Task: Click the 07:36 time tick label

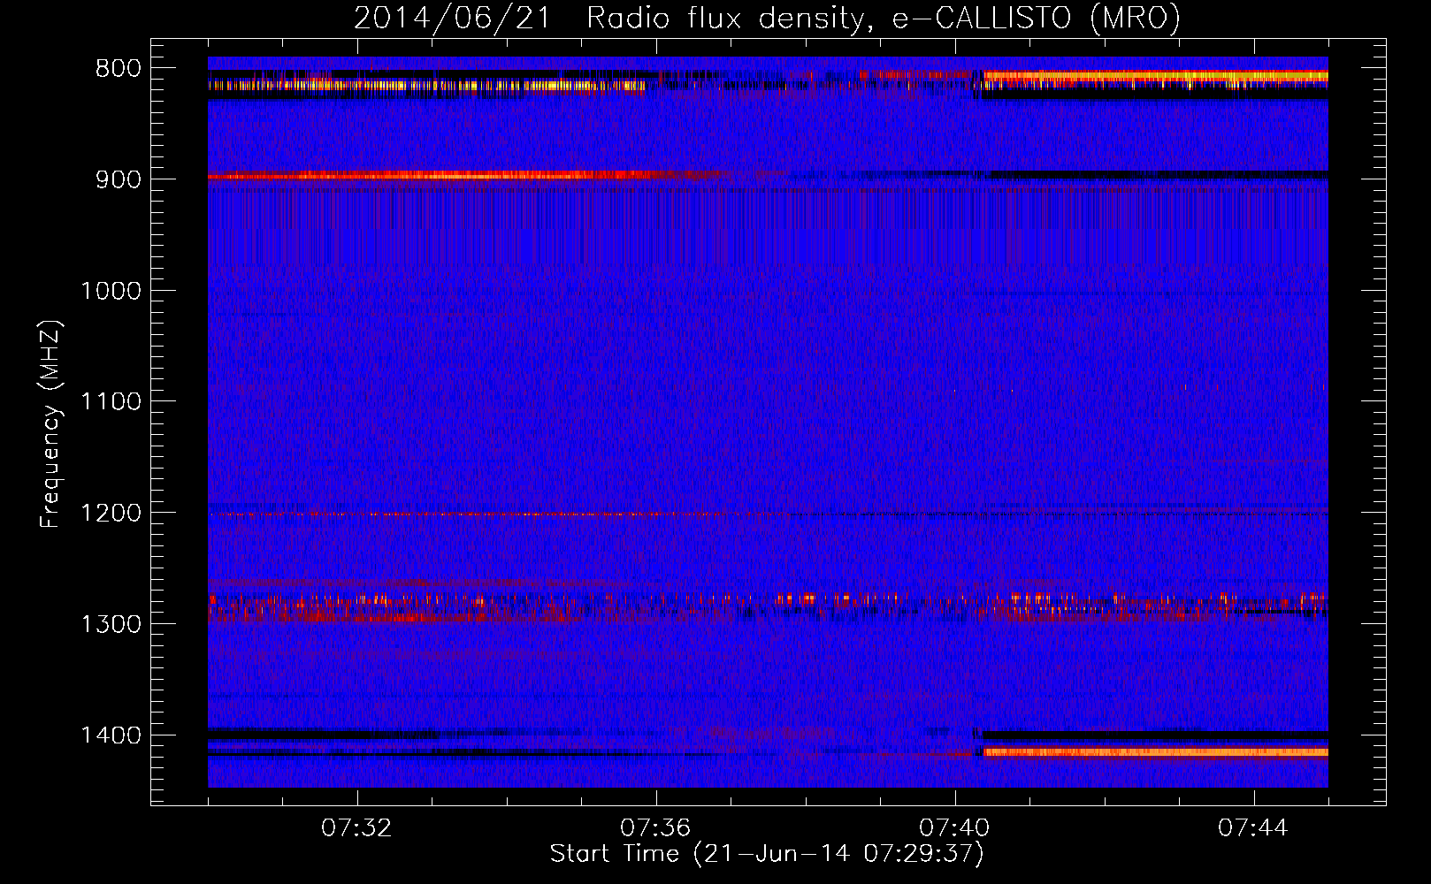Action: (x=655, y=828)
